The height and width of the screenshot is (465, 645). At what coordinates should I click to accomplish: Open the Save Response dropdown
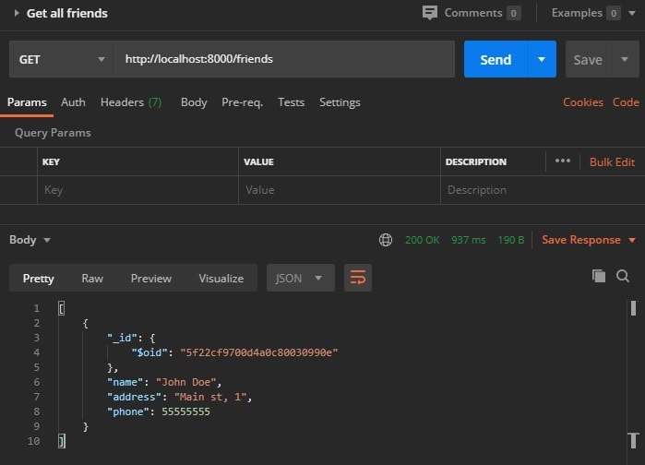tap(589, 240)
